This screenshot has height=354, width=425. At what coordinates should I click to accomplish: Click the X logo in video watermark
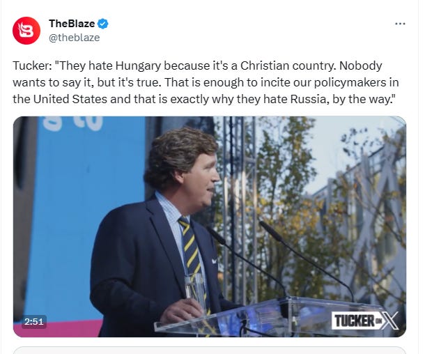390,321
